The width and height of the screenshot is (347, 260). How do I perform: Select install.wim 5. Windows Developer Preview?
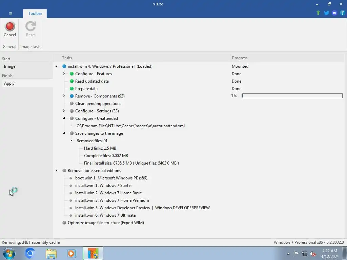pyautogui.click(x=142, y=208)
